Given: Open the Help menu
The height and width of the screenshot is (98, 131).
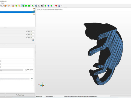Looking at the screenshot, I should pyautogui.click(x=2, y=3).
